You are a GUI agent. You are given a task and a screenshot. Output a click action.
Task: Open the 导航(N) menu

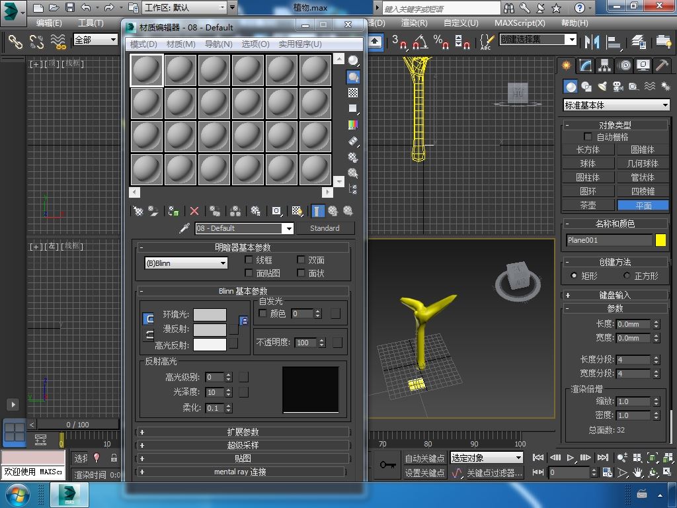(x=218, y=44)
